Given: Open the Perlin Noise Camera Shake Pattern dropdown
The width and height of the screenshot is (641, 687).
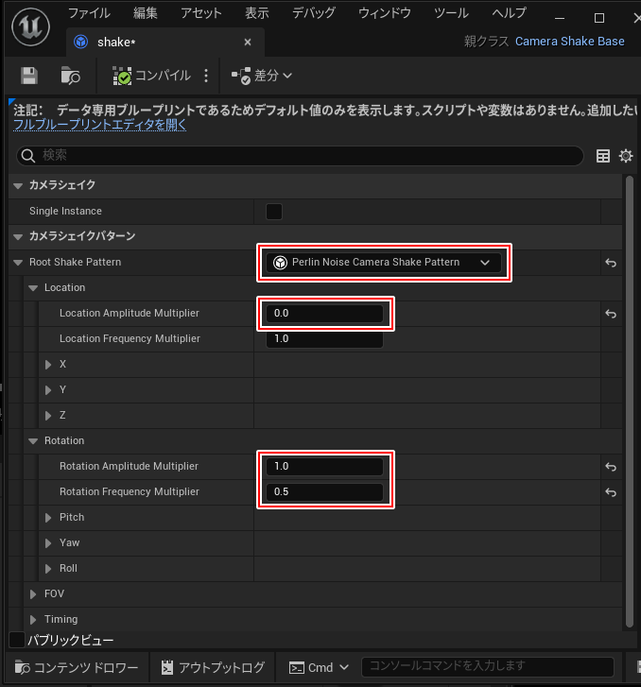Looking at the screenshot, I should (384, 263).
